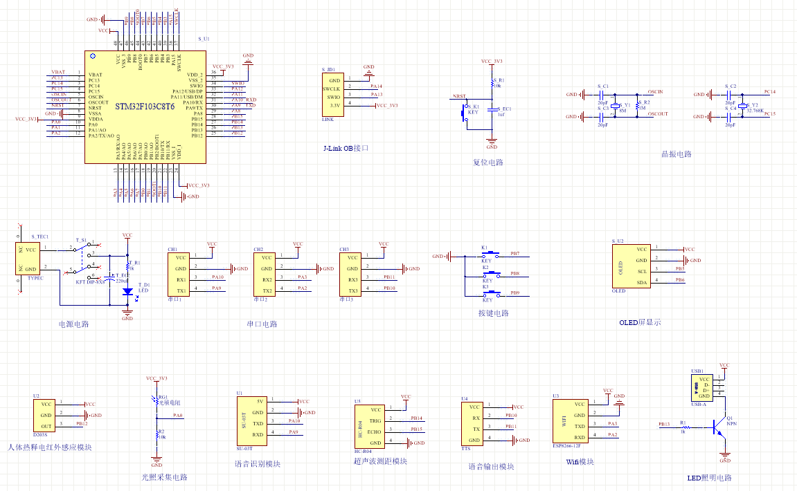
Task: Select the CH1 serial port connector
Action: coord(179,274)
